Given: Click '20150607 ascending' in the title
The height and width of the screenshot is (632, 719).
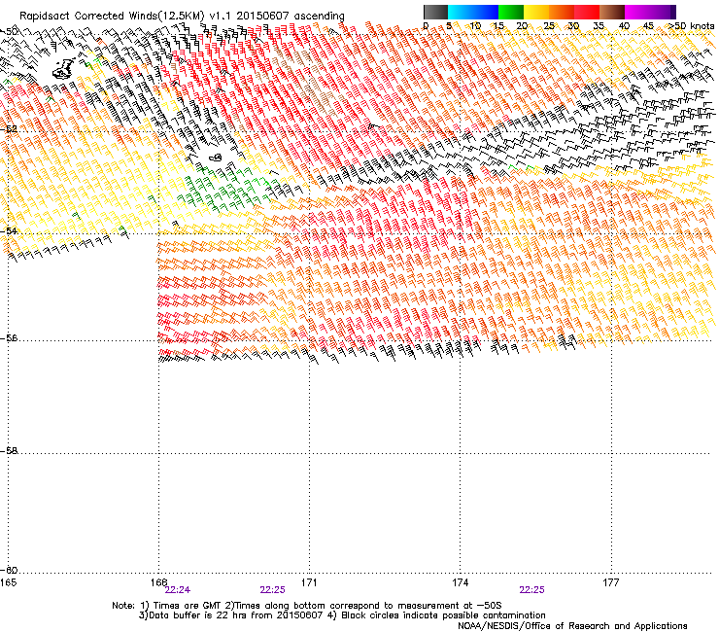Looking at the screenshot, I should pos(291,16).
